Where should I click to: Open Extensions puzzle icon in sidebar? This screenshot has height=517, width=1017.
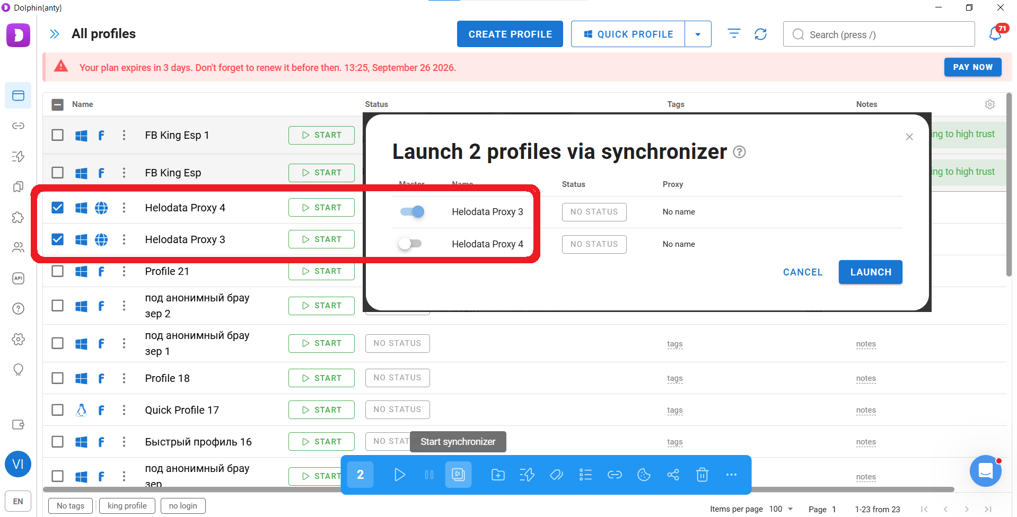pyautogui.click(x=18, y=217)
